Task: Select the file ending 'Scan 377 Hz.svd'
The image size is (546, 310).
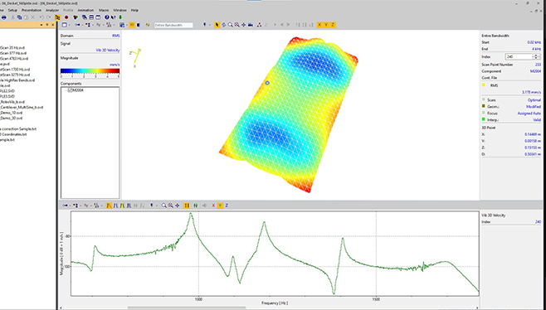Action: (x=13, y=53)
